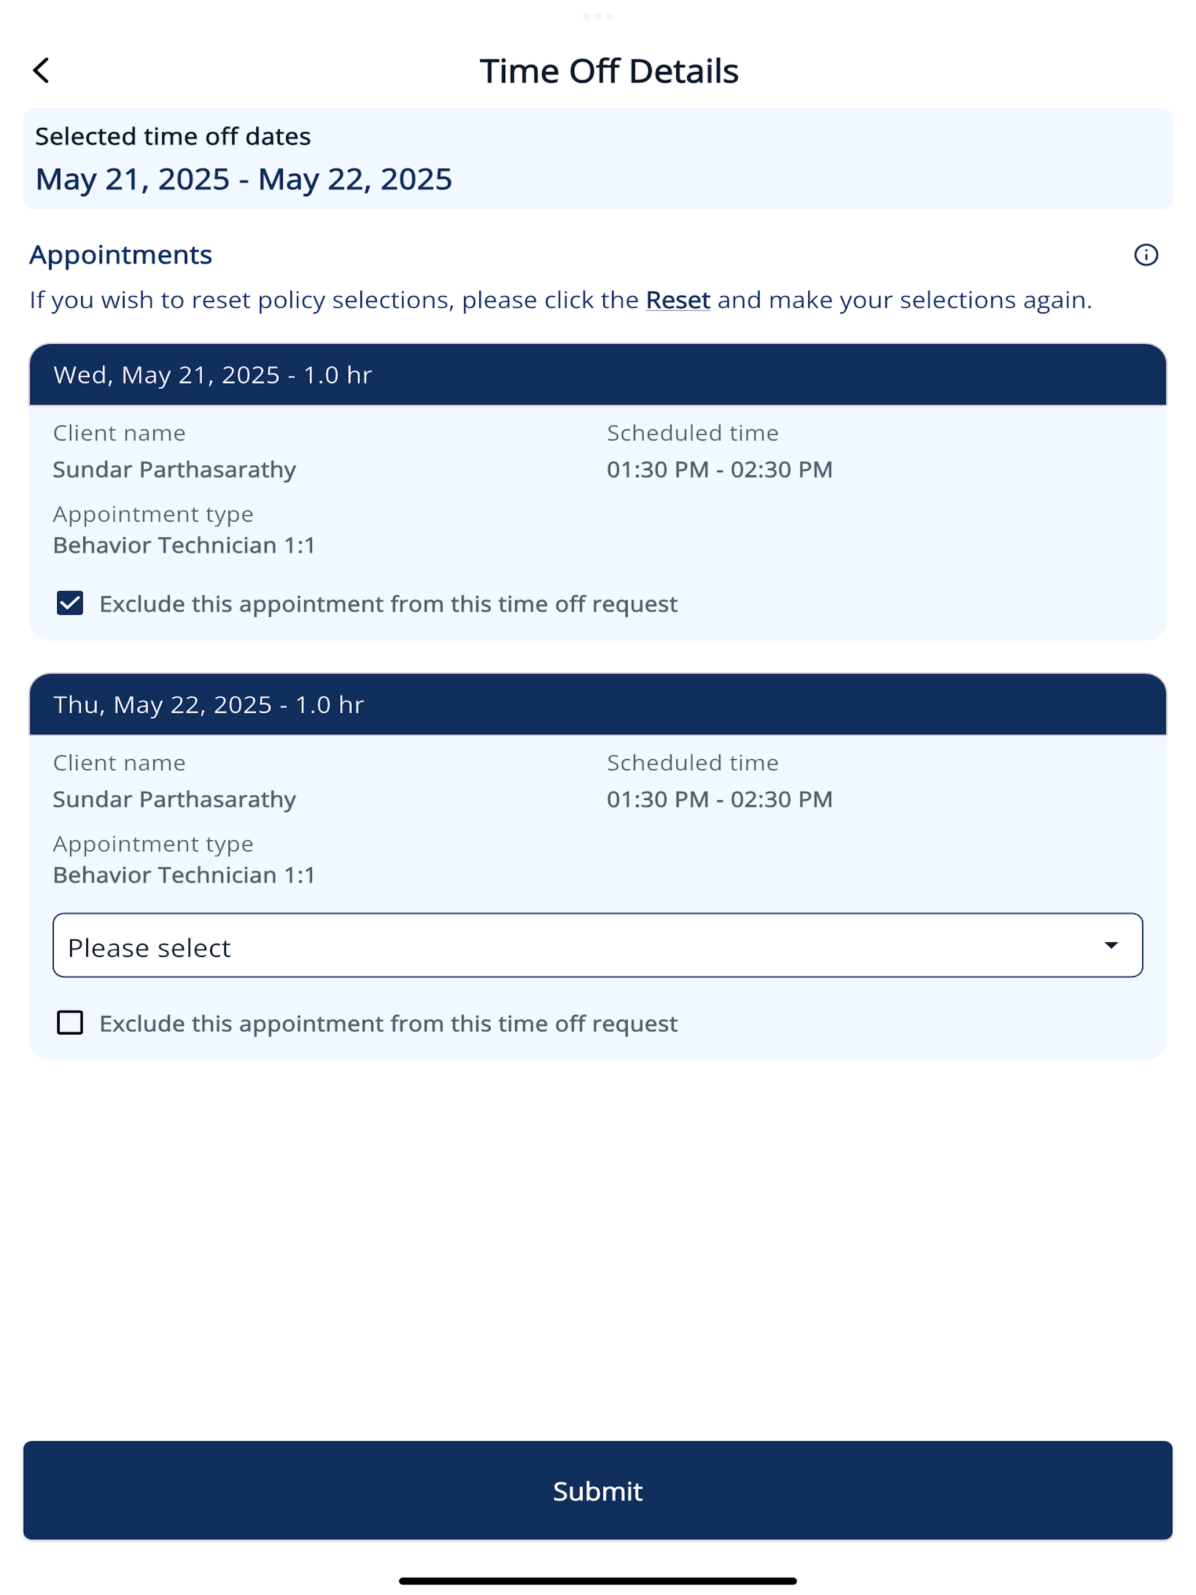Viewport: 1196px width, 1595px height.
Task: Tap the home indicator bar below Submit
Action: (597, 1581)
